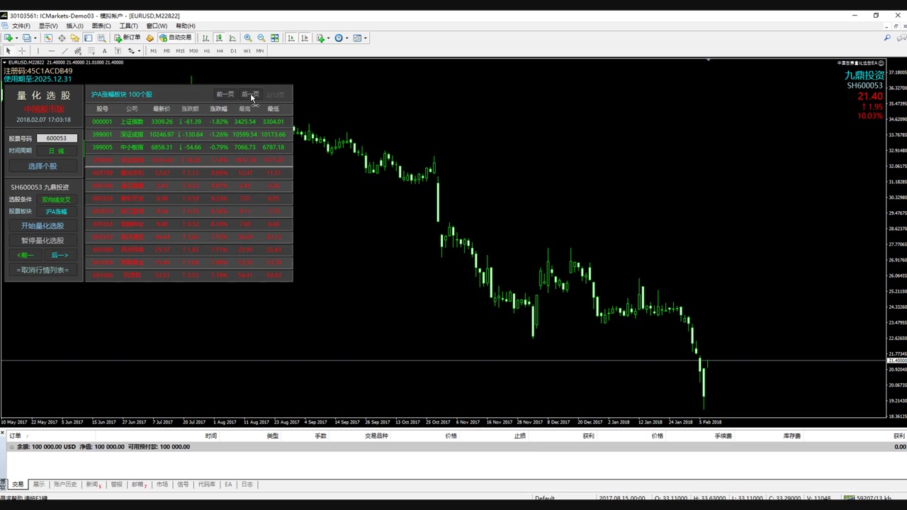The image size is (907, 510).
Task: Select the 上证指数 000001 table row
Action: (x=188, y=122)
